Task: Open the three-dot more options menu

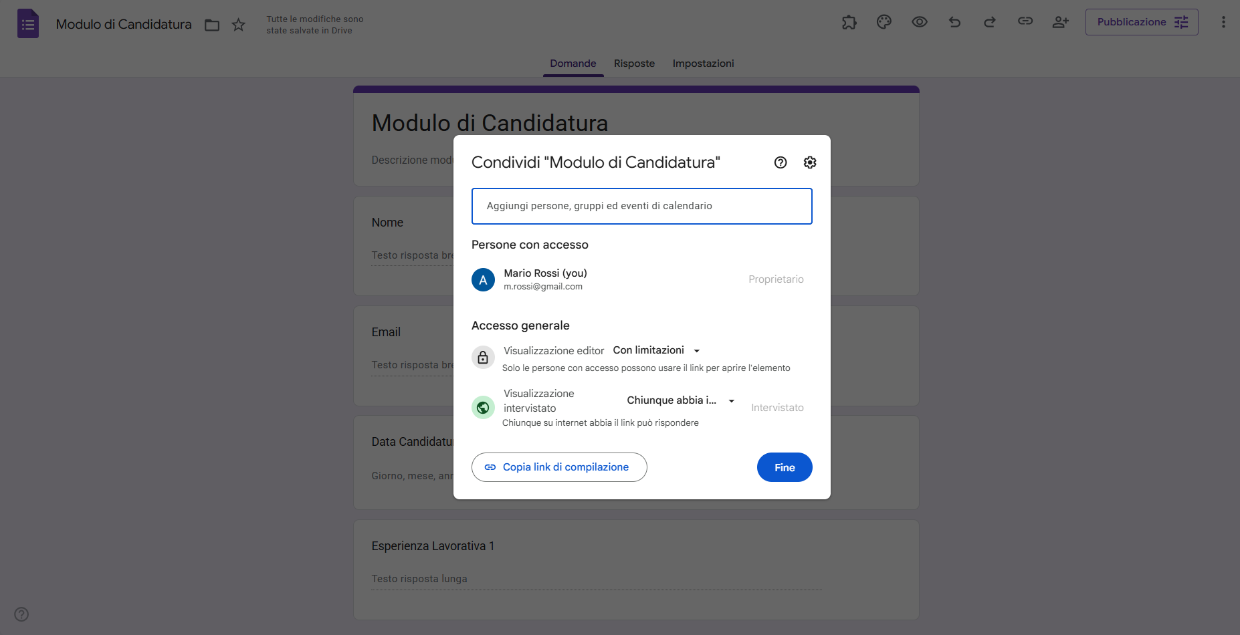Action: click(1223, 21)
